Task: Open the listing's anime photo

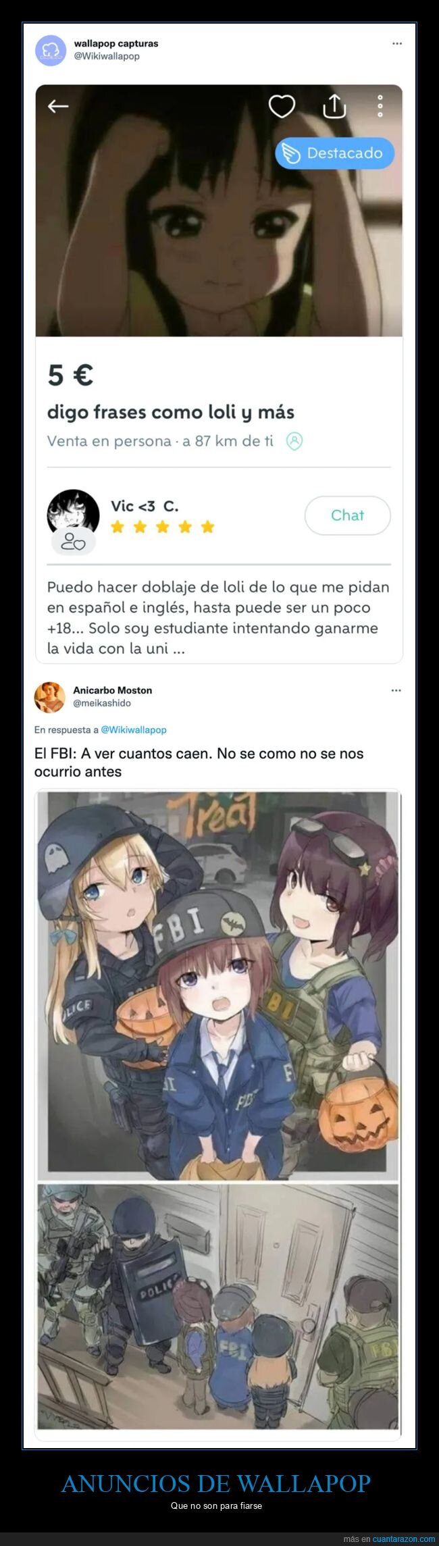Action: point(219,211)
